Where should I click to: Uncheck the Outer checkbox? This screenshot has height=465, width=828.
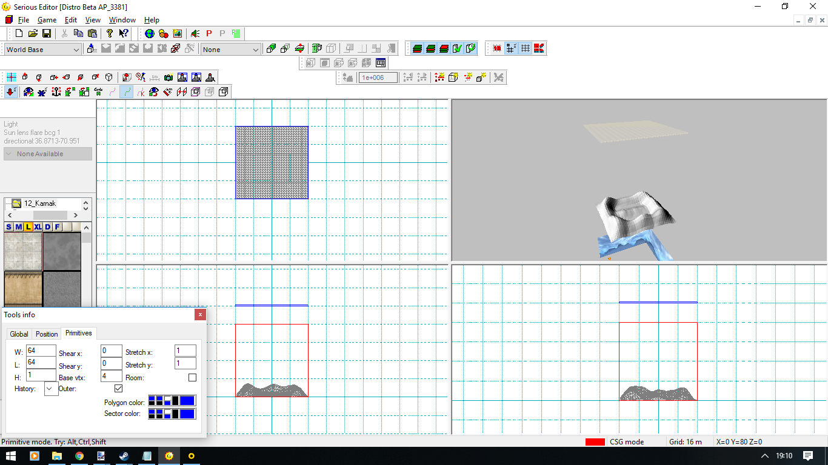[118, 389]
